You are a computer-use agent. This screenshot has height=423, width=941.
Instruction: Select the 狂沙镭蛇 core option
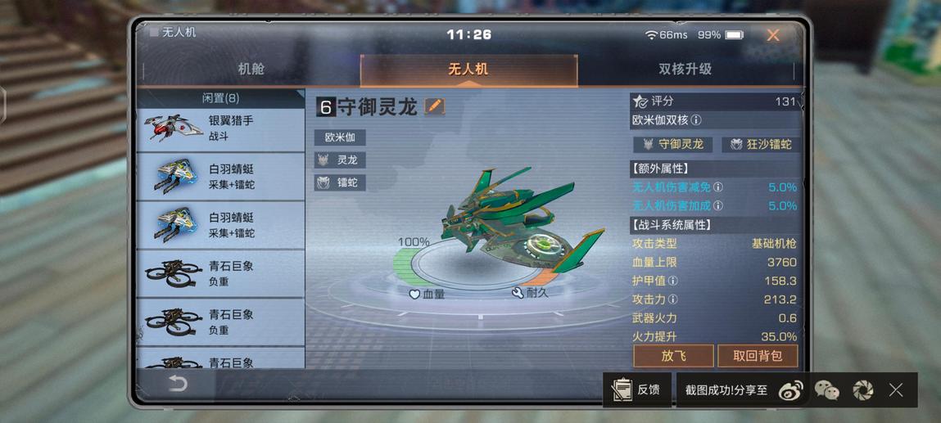tap(760, 144)
